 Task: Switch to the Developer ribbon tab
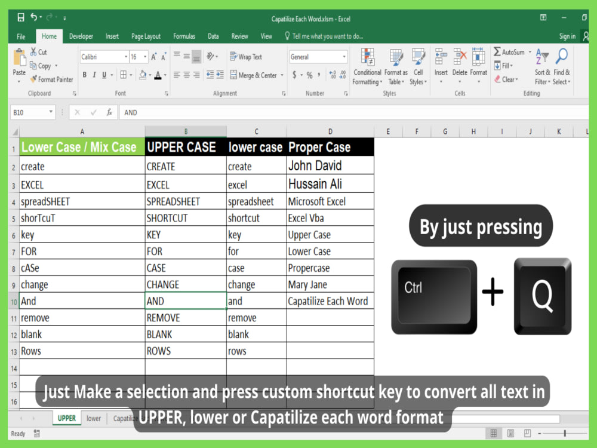[x=81, y=36]
